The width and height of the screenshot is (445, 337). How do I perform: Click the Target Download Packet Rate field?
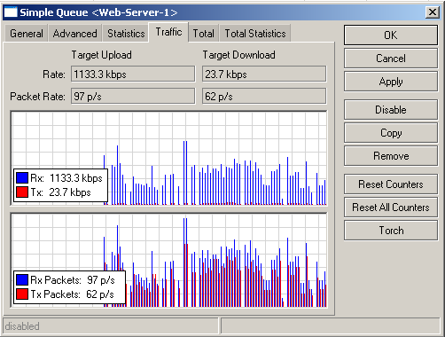[x=264, y=96]
